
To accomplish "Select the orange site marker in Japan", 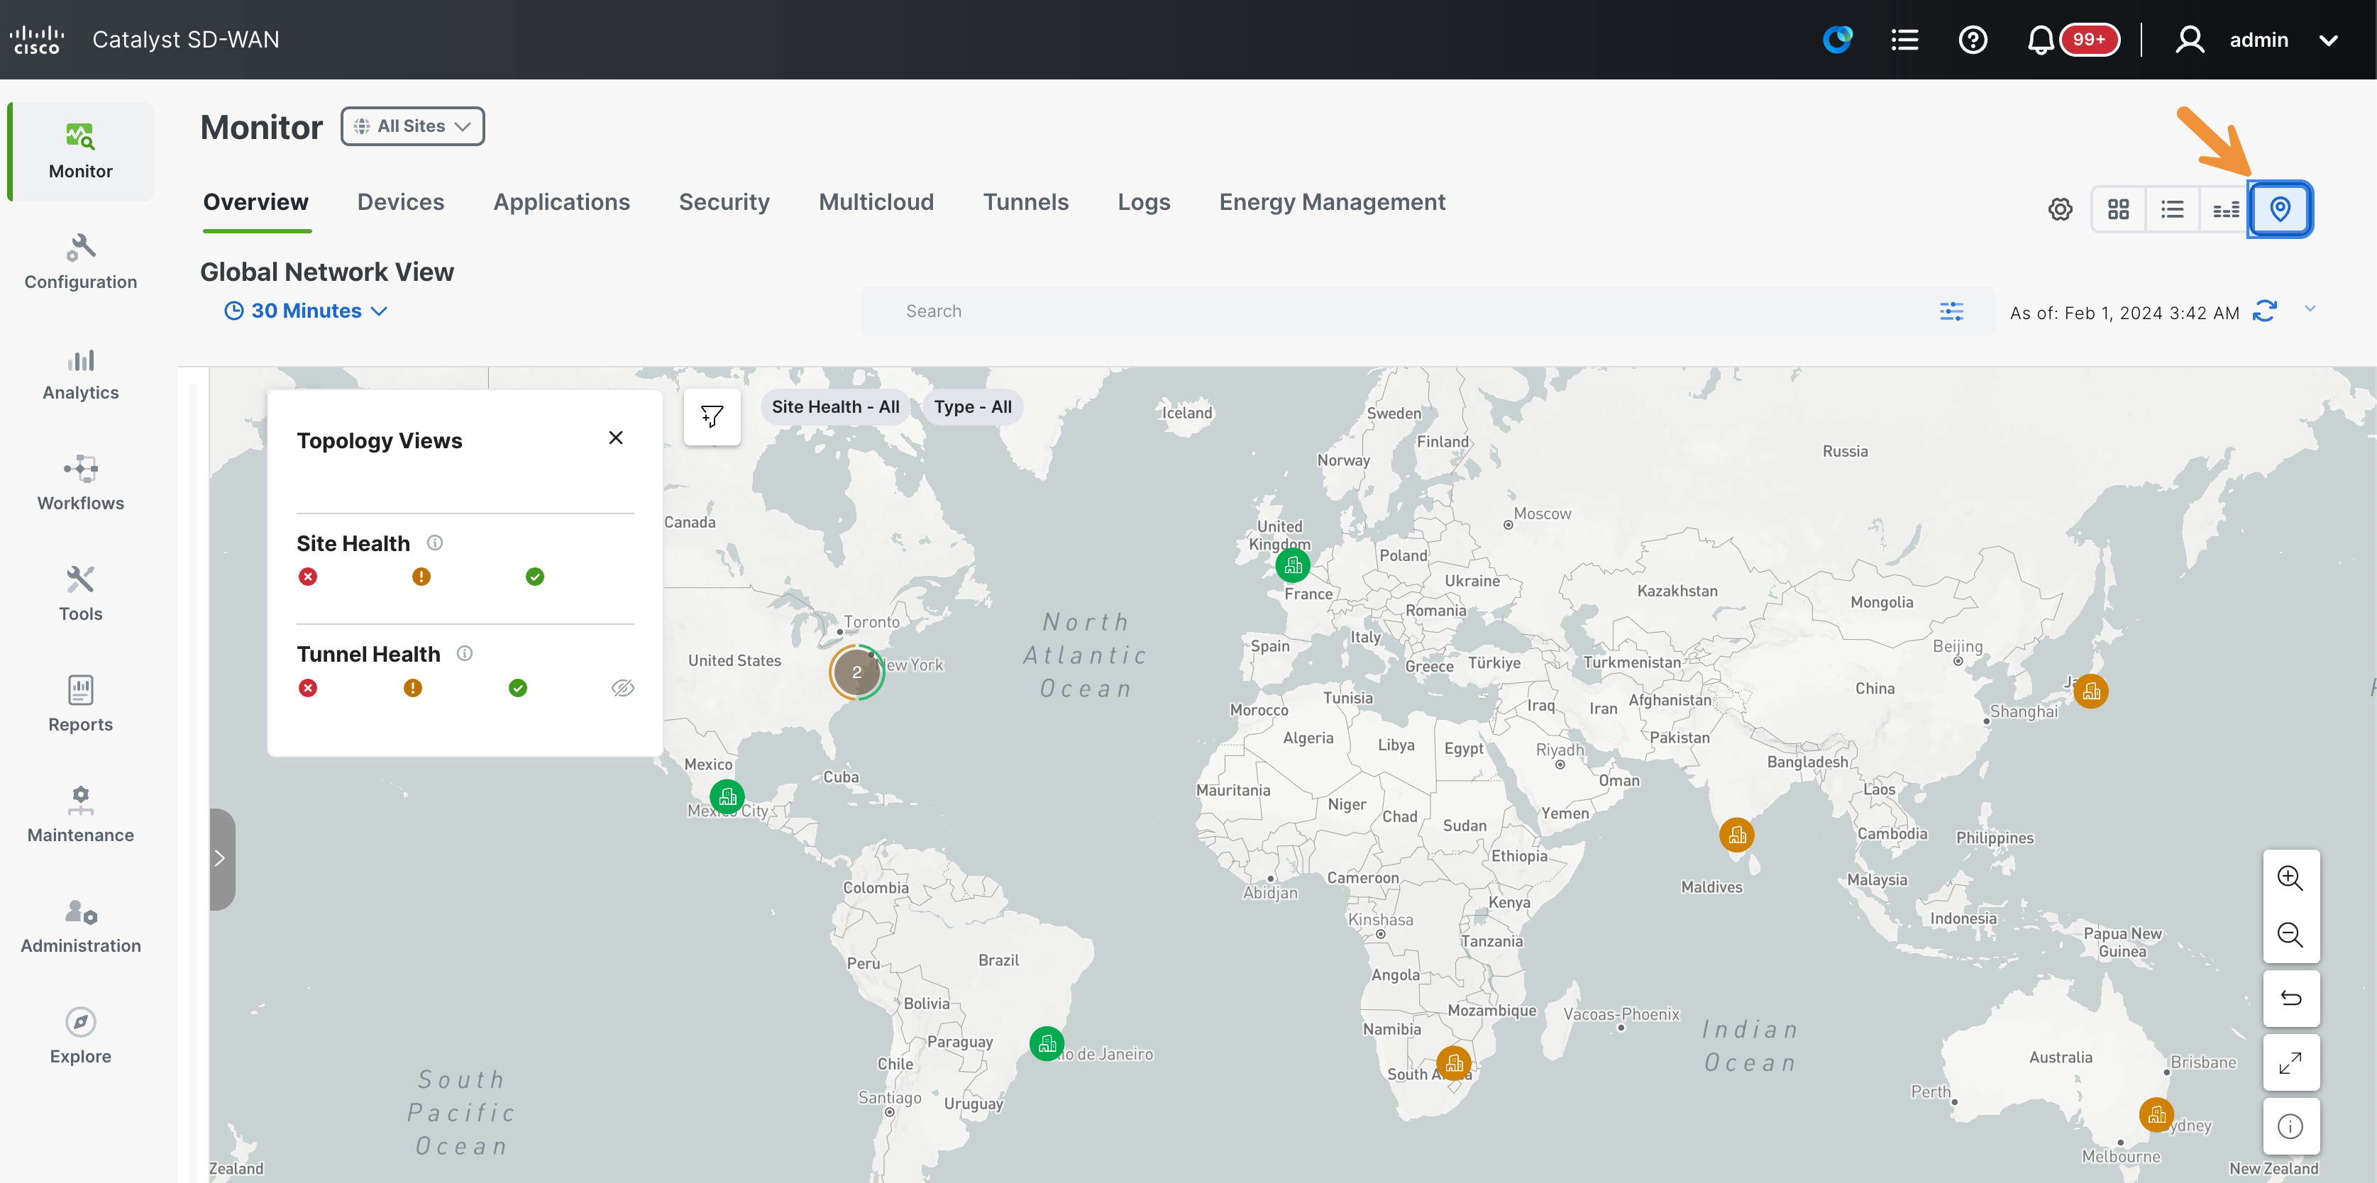I will (x=2091, y=692).
